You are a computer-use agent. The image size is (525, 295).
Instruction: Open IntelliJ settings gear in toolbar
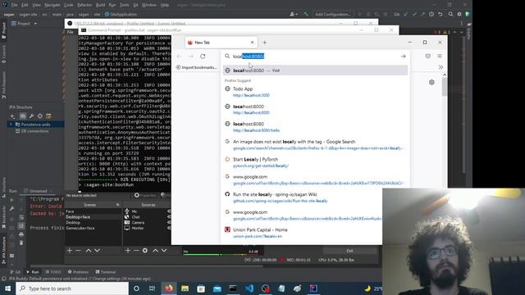[459, 15]
